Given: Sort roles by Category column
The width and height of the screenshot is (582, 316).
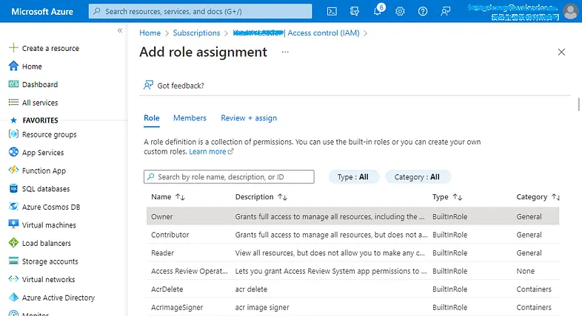Looking at the screenshot, I should (x=538, y=197).
